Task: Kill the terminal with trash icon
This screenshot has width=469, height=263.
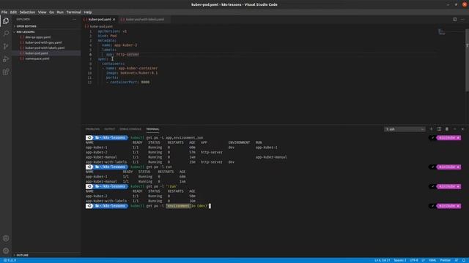Action: [447, 129]
